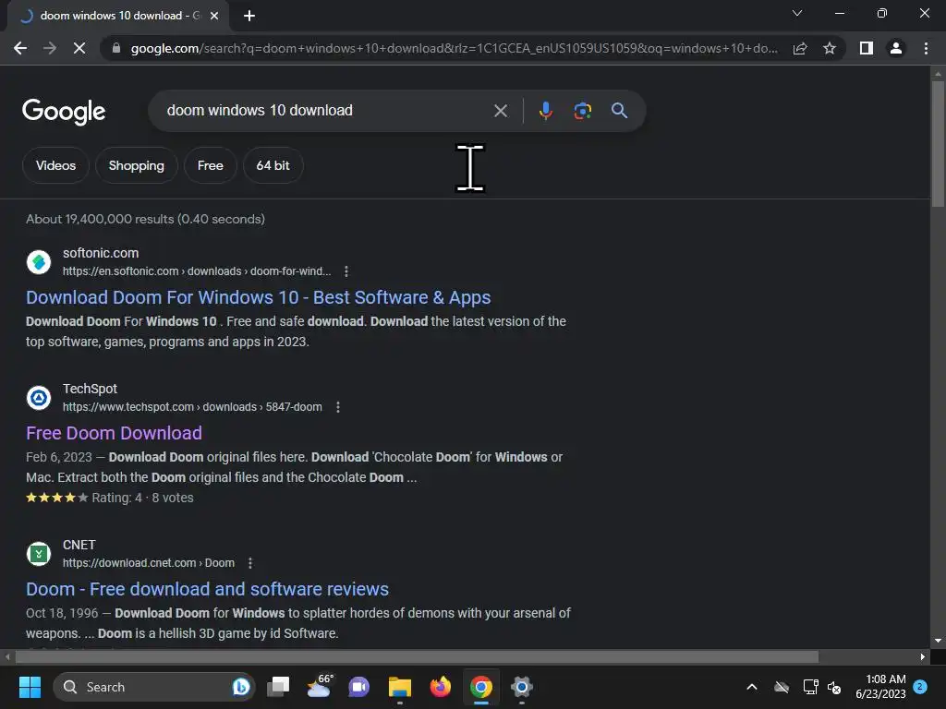Switch to Chrome in the taskbar

480,687
